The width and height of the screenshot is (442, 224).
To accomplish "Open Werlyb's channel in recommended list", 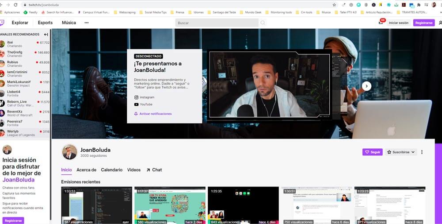I will (x=25, y=133).
